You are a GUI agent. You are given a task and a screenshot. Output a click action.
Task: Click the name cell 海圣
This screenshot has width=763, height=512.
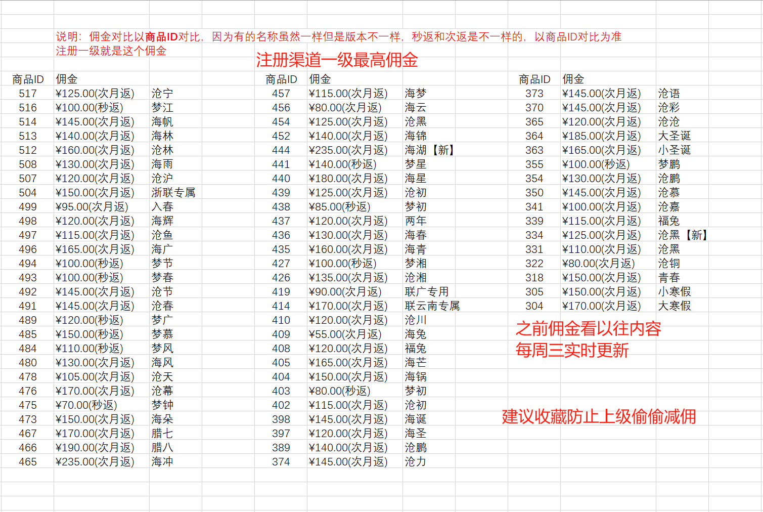pos(429,434)
